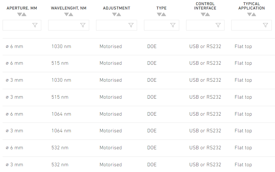275x172 pixels.
Task: Sort Adjustment column descending with down triangle
Action: (114, 14)
